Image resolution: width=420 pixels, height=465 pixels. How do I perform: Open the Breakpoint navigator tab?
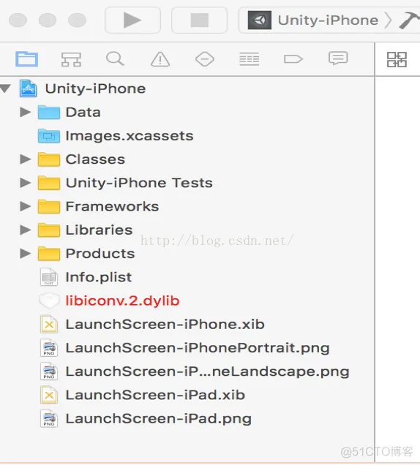point(293,59)
